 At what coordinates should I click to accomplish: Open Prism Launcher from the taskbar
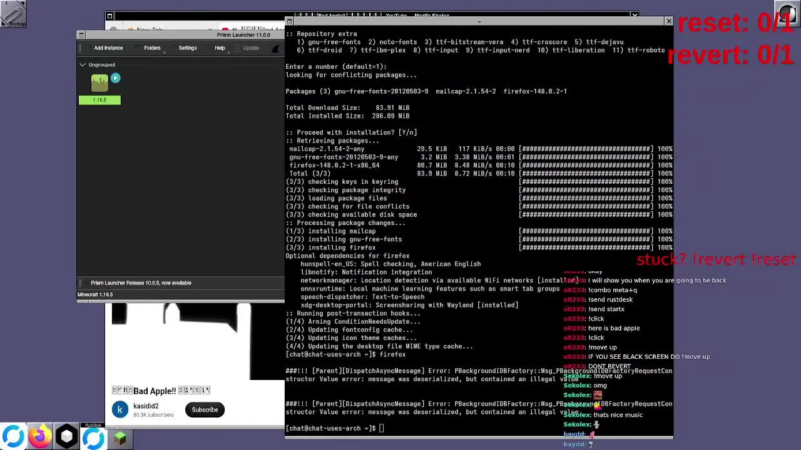[66, 437]
